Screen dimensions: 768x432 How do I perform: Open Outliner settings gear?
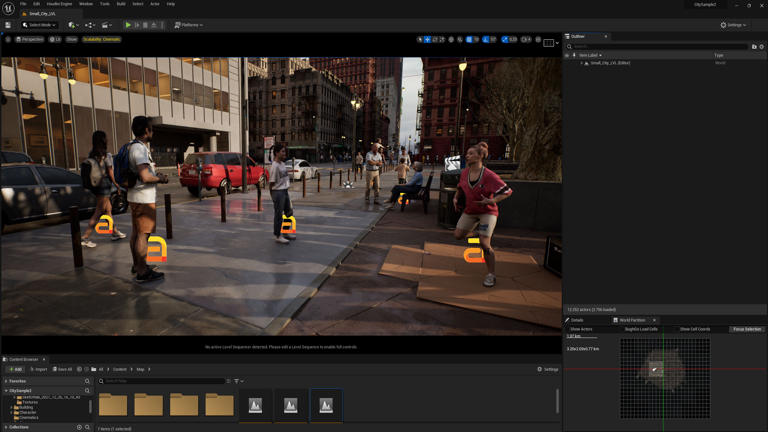tap(762, 46)
